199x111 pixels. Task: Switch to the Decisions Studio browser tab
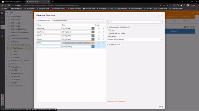coord(38,2)
